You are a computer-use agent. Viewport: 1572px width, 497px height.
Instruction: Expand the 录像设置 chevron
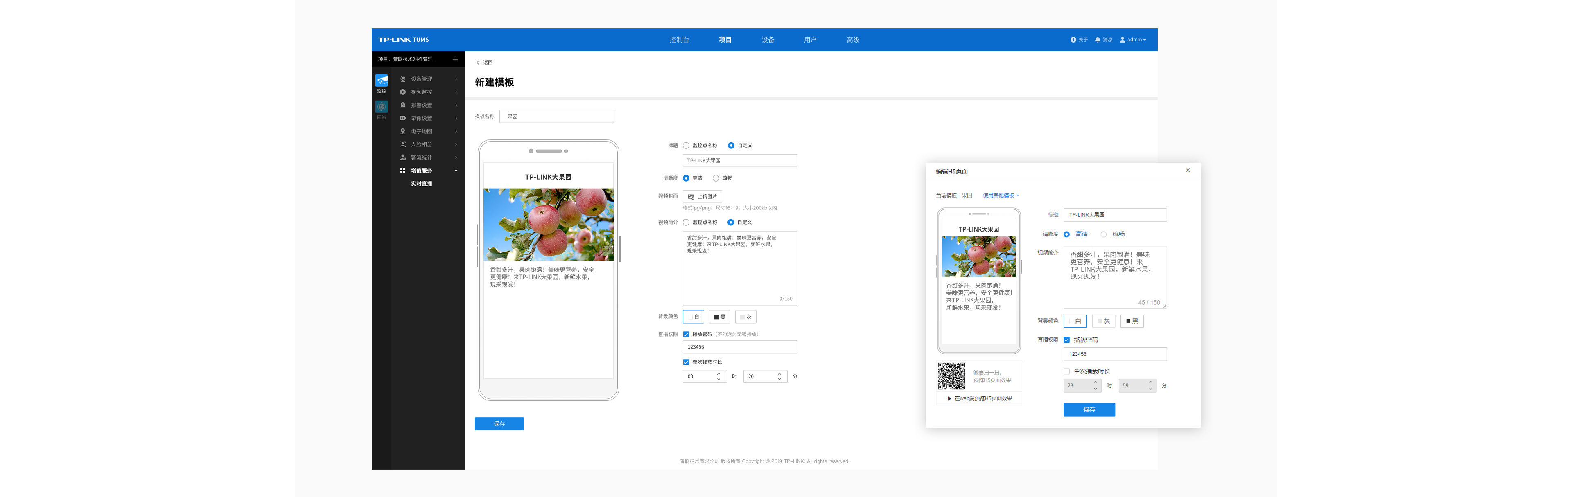[456, 118]
